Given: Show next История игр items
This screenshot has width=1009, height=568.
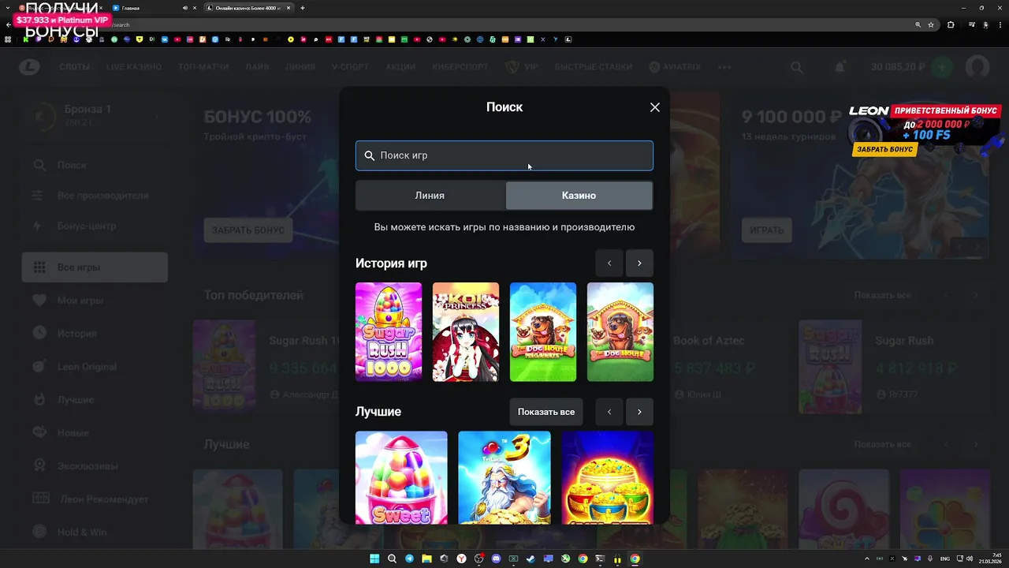Looking at the screenshot, I should pyautogui.click(x=639, y=263).
